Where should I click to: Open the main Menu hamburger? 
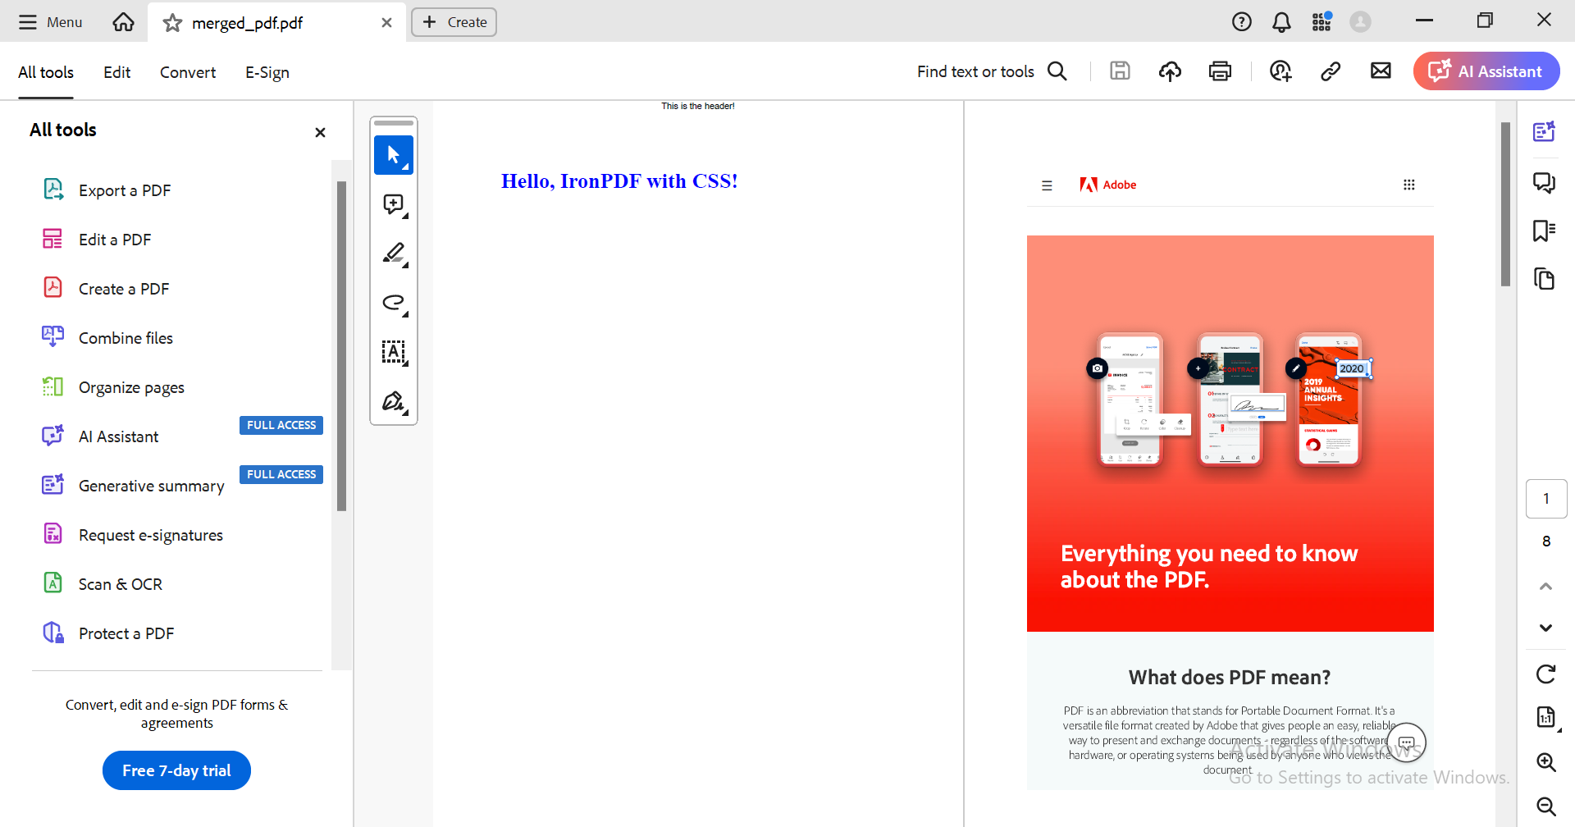51,22
